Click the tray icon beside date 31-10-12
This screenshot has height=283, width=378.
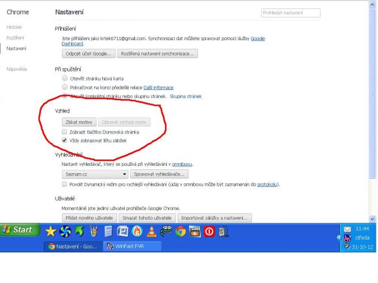click(x=347, y=246)
